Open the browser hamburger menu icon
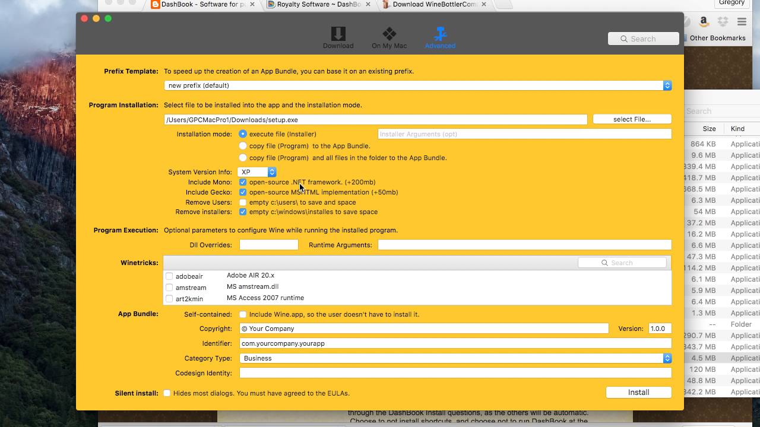Viewport: 760px width, 427px height. coord(742,22)
